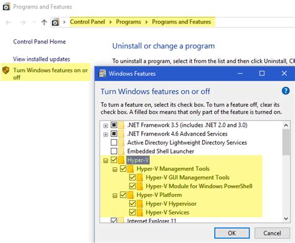
Task: Select the Hyper-V Hypervisor label
Action: pyautogui.click(x=171, y=204)
